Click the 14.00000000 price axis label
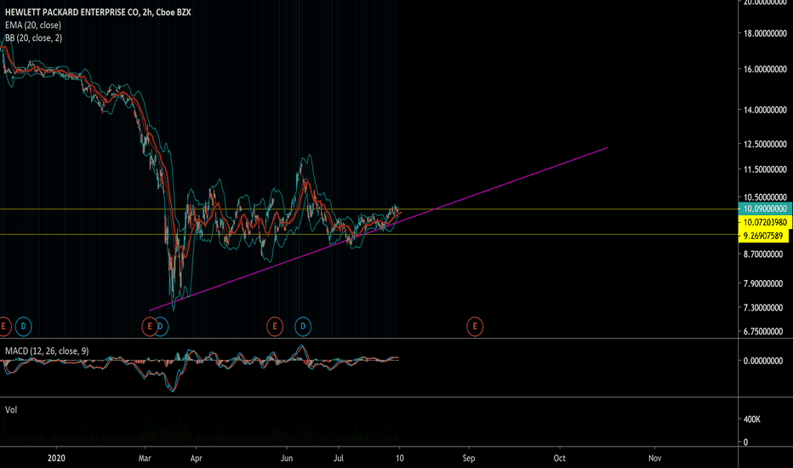This screenshot has height=468, width=793. (765, 110)
